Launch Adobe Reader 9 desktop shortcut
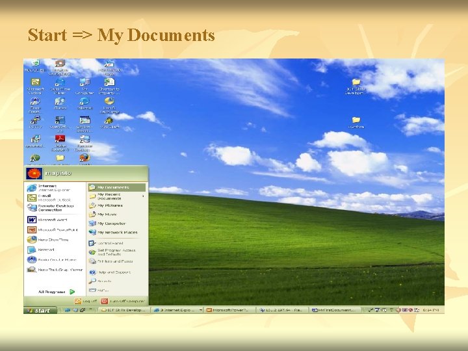 (x=60, y=142)
